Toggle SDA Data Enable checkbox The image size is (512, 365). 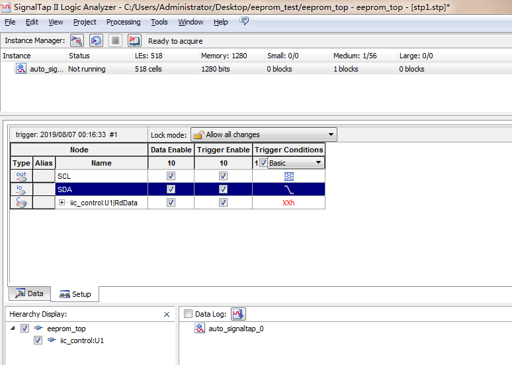click(171, 189)
